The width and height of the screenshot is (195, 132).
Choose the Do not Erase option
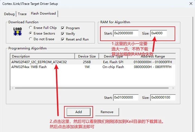[31, 39]
